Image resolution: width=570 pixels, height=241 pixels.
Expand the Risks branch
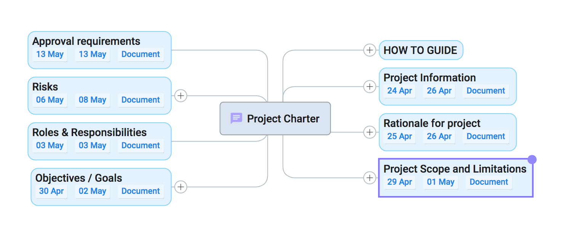pos(181,95)
